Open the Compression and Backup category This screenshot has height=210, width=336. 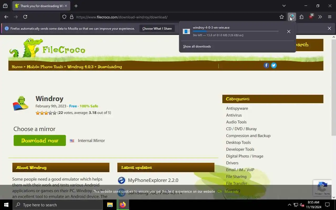[248, 136]
